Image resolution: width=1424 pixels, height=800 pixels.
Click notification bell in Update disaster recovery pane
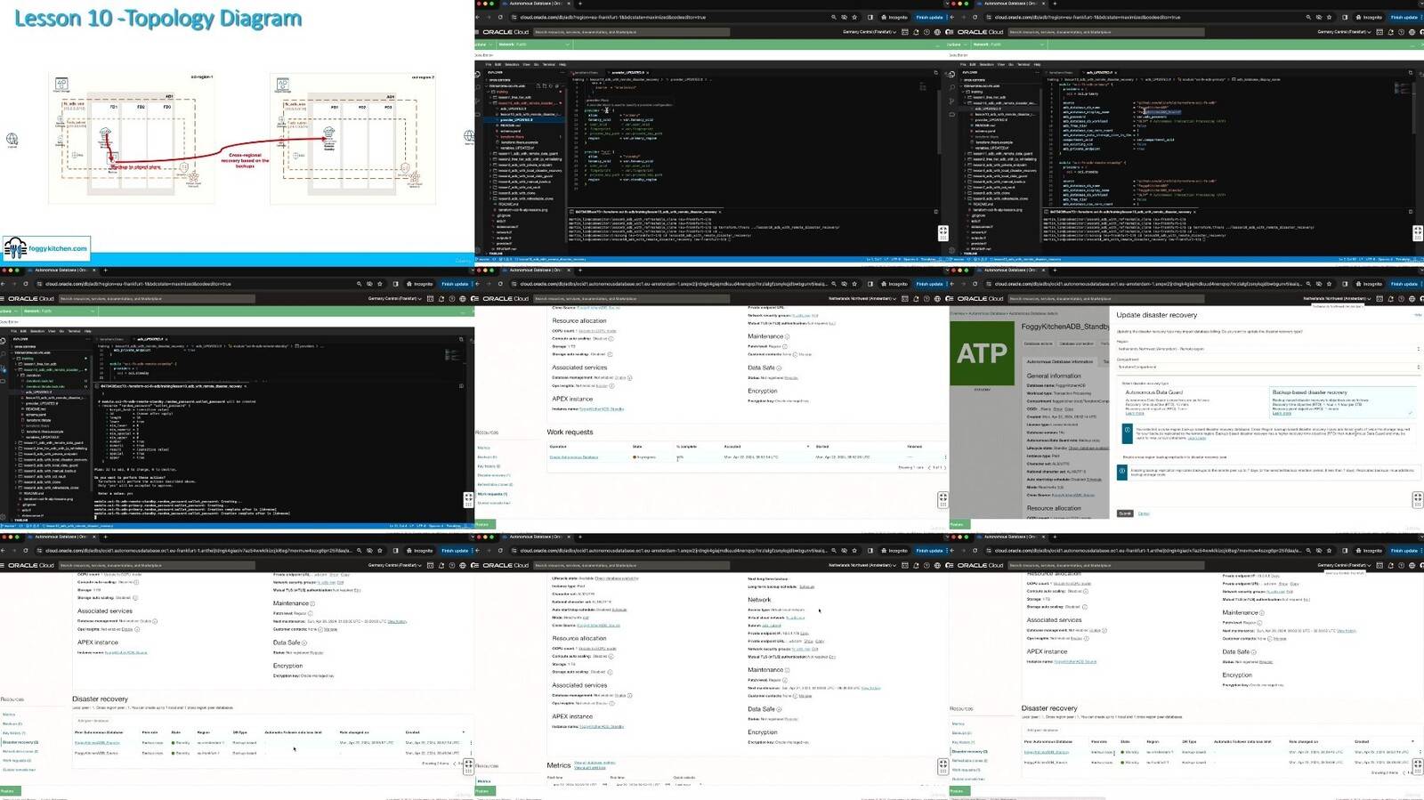point(1390,299)
